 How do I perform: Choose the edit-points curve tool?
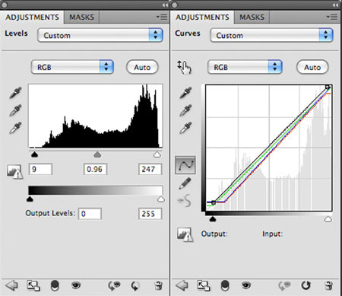coord(185,165)
